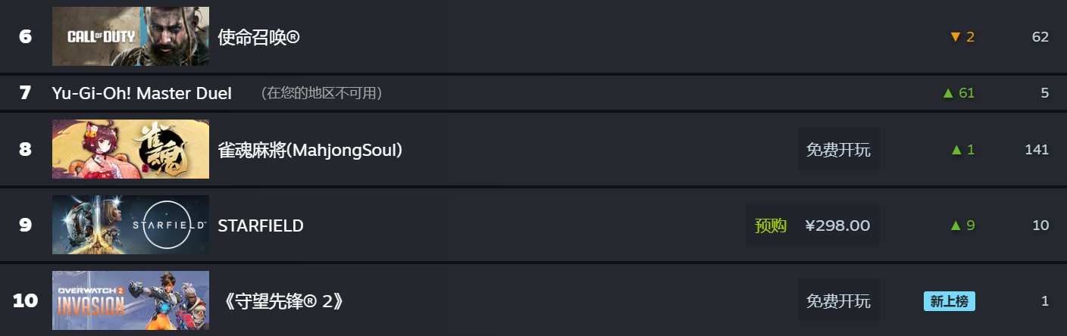
Task: Select the 使命召唤® title
Action: (x=258, y=36)
